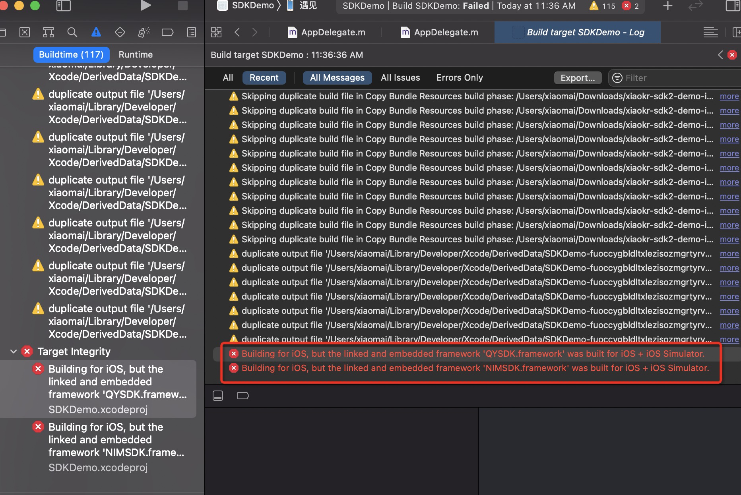Add a new editor pane
The image size is (741, 495).
737,32
